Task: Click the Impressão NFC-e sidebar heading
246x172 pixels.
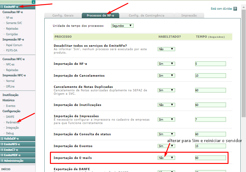Action: [x=14, y=75]
